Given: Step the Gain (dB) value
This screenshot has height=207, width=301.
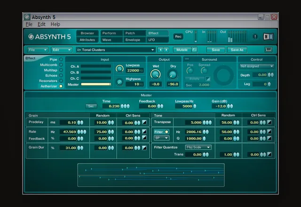Looking at the screenshot, I should 230,106.
